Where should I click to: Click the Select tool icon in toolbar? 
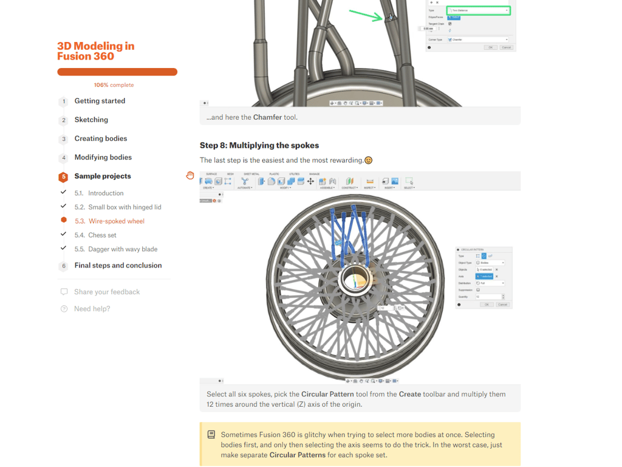click(x=409, y=181)
